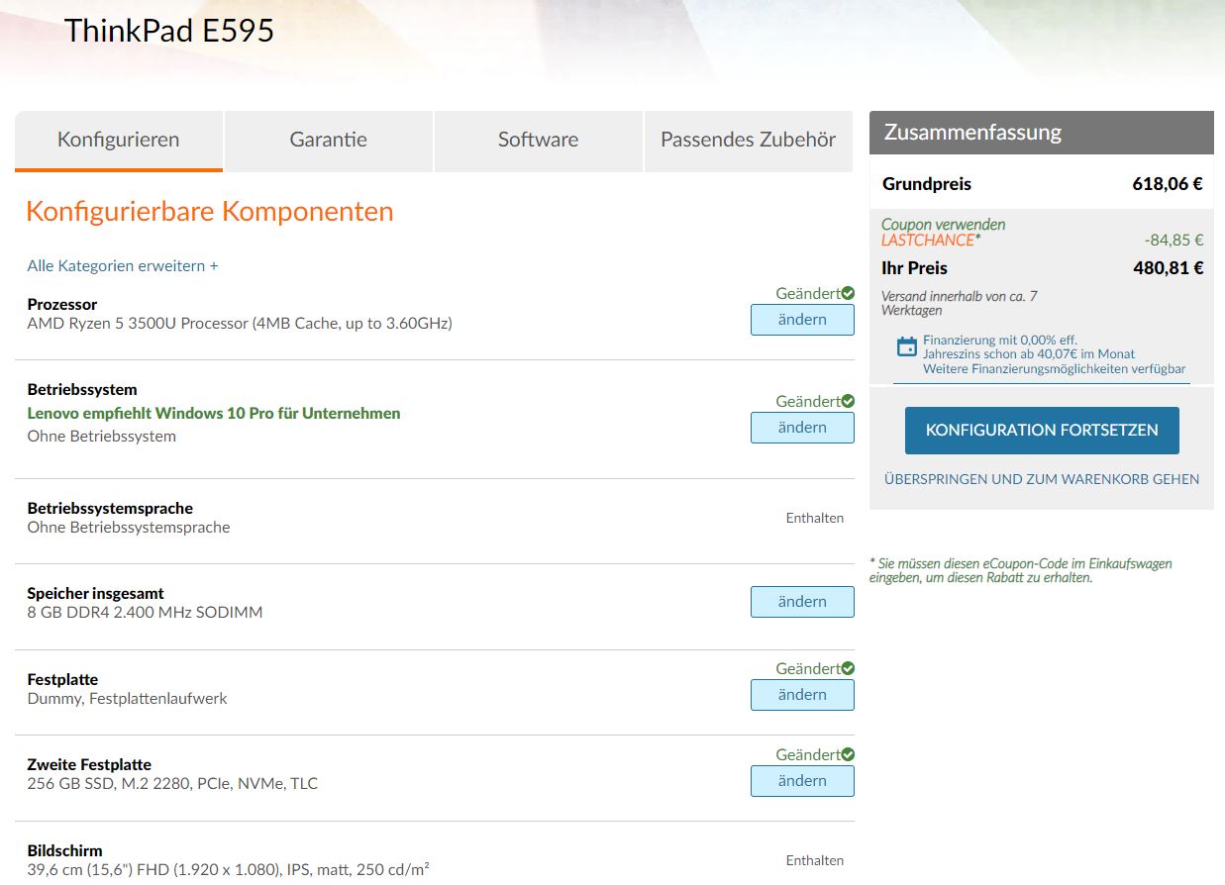Screen dimensions: 1225x885
Task: Click 256 GB SSD, M.2 2280 description
Action: [172, 784]
